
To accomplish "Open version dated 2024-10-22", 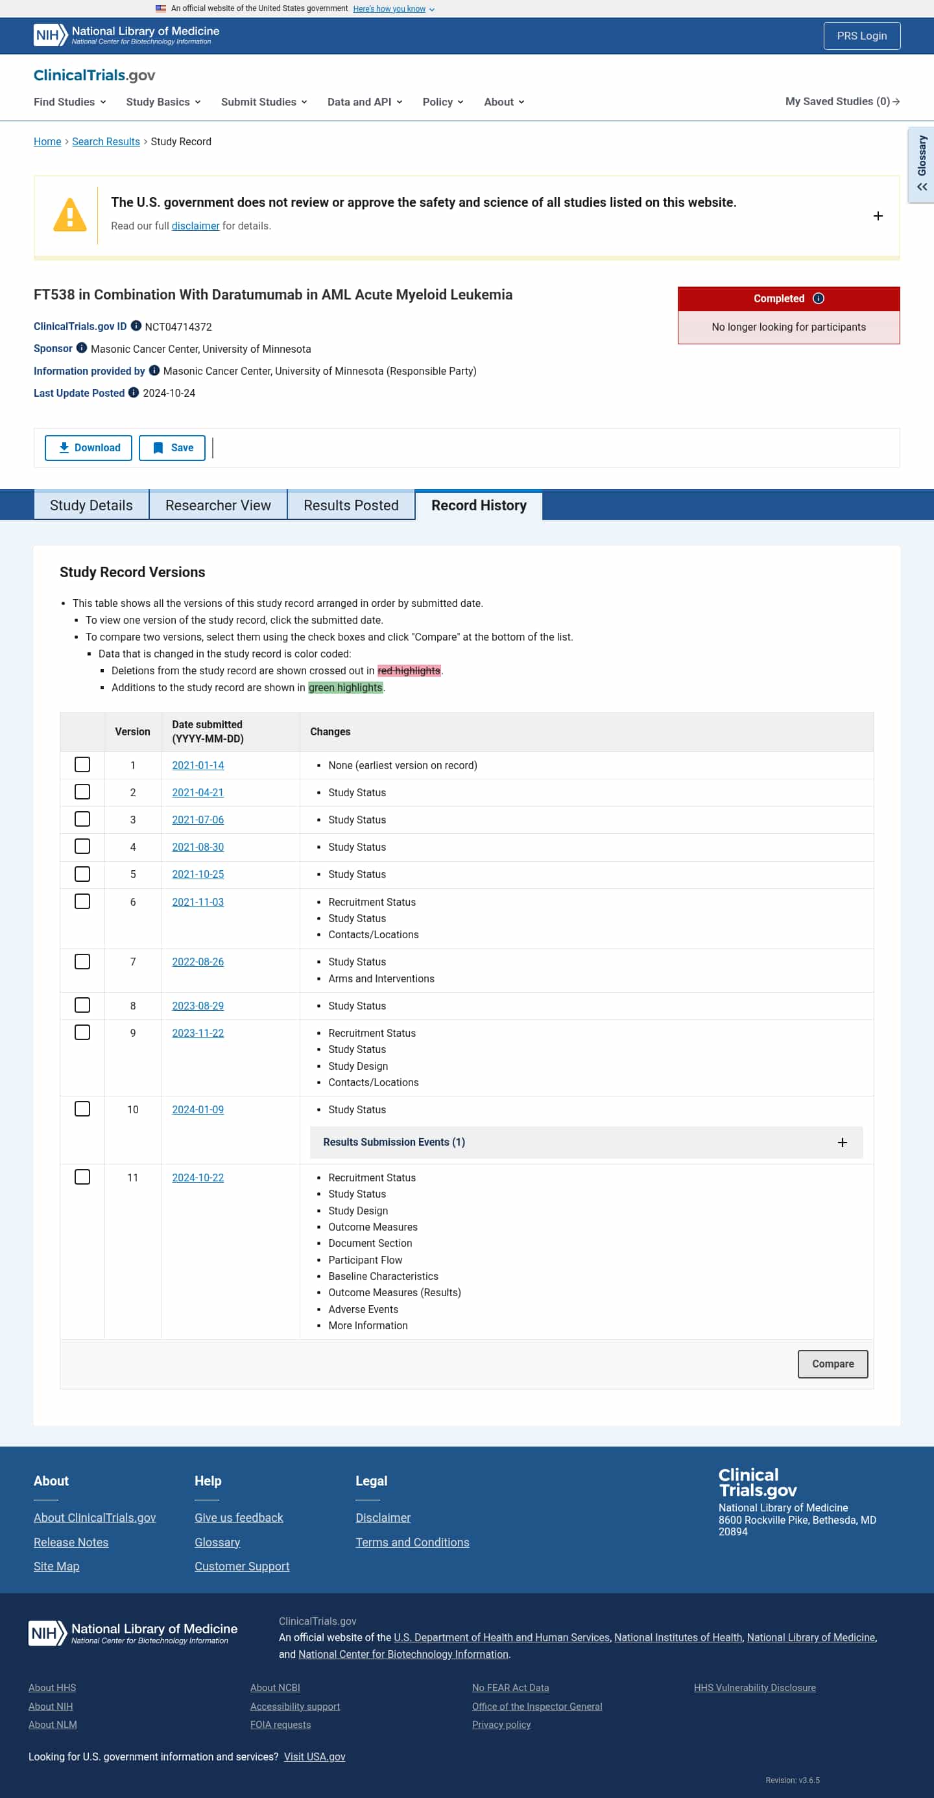I will tap(198, 1177).
